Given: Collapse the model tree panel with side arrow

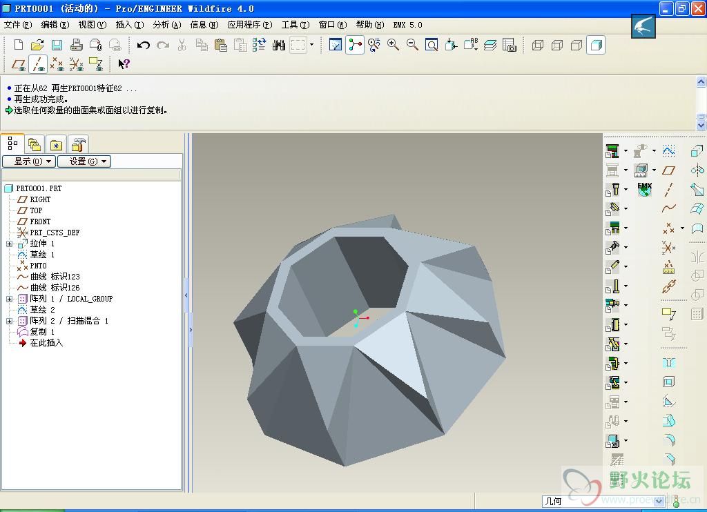Looking at the screenshot, I should (186, 295).
